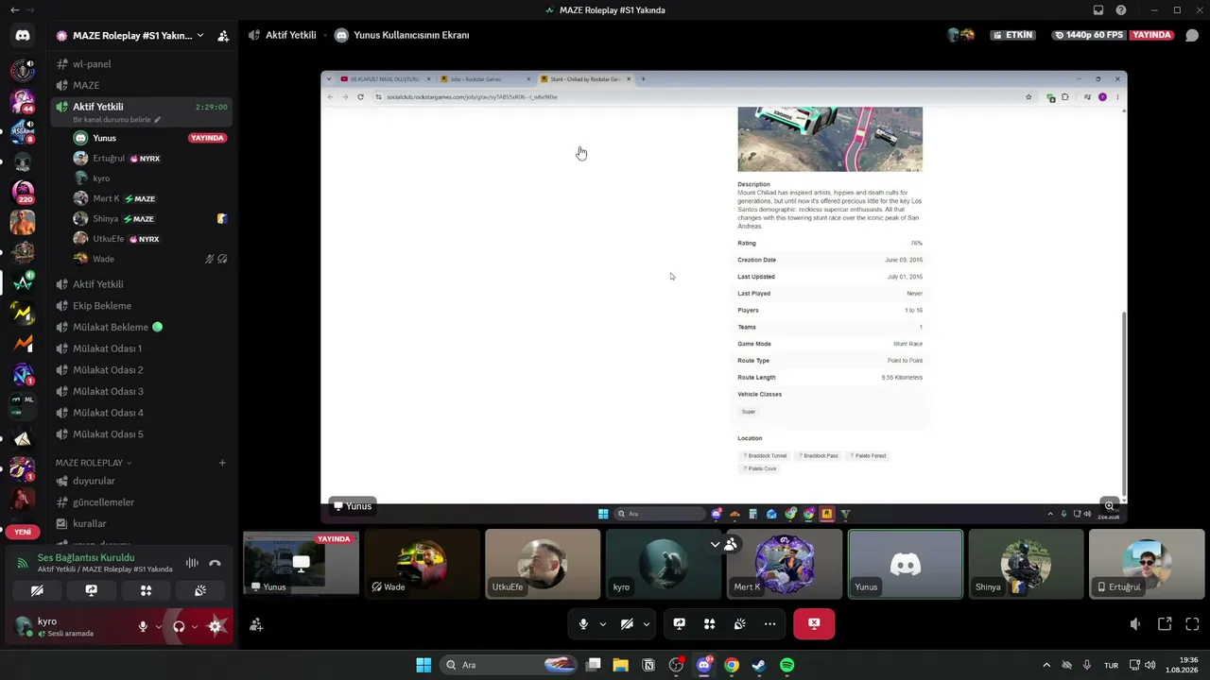Start an activity from the voice panel
Screen dimensions: 1210x680
point(146,590)
